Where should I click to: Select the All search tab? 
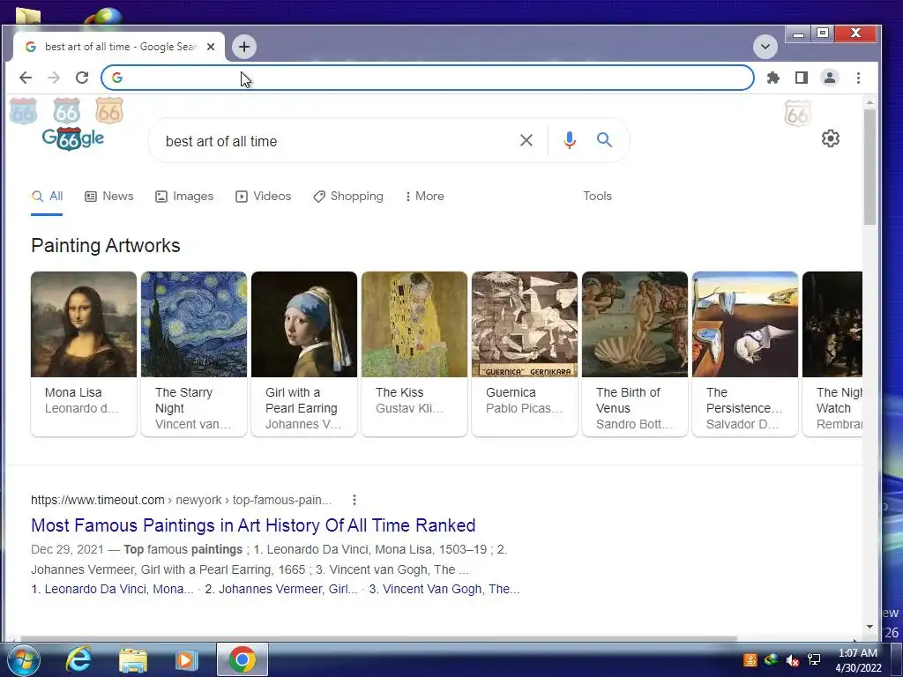click(48, 197)
